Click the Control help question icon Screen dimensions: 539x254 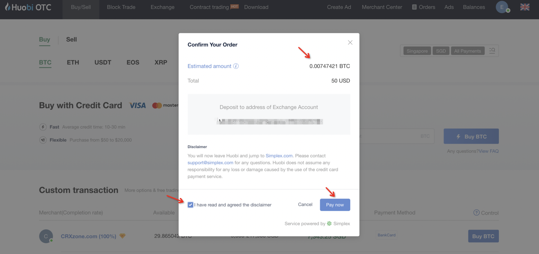coord(476,213)
